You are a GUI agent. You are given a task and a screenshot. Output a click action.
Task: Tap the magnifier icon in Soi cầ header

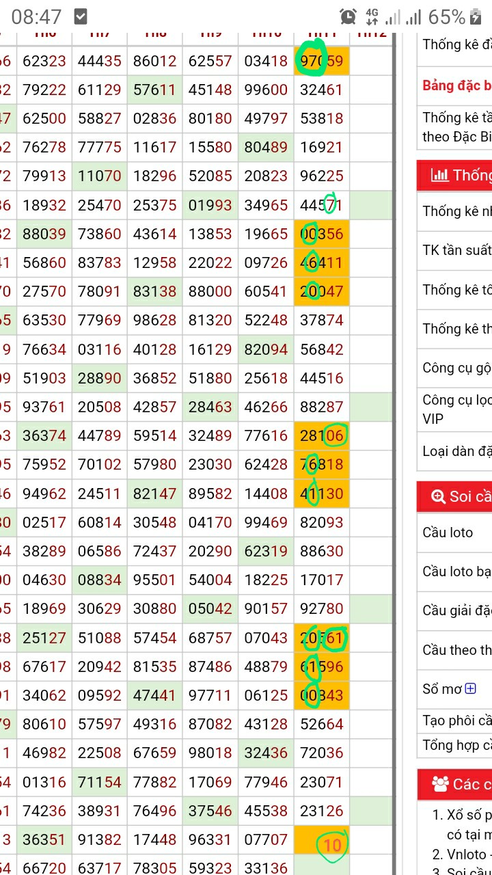pyautogui.click(x=438, y=497)
